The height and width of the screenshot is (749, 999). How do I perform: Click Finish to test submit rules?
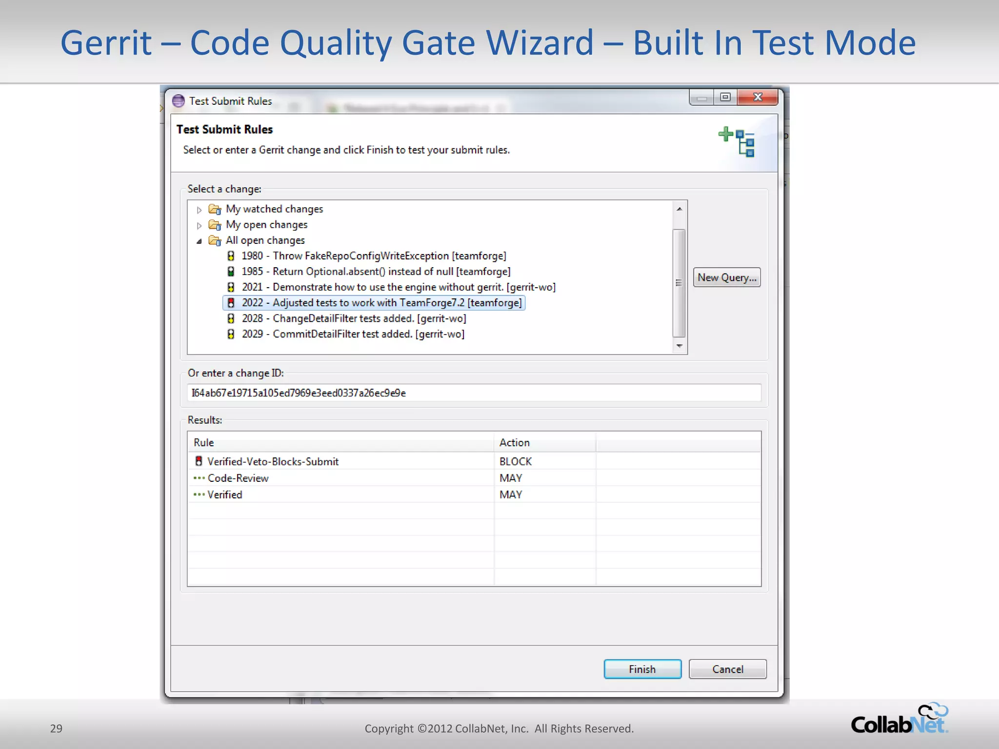coord(642,669)
